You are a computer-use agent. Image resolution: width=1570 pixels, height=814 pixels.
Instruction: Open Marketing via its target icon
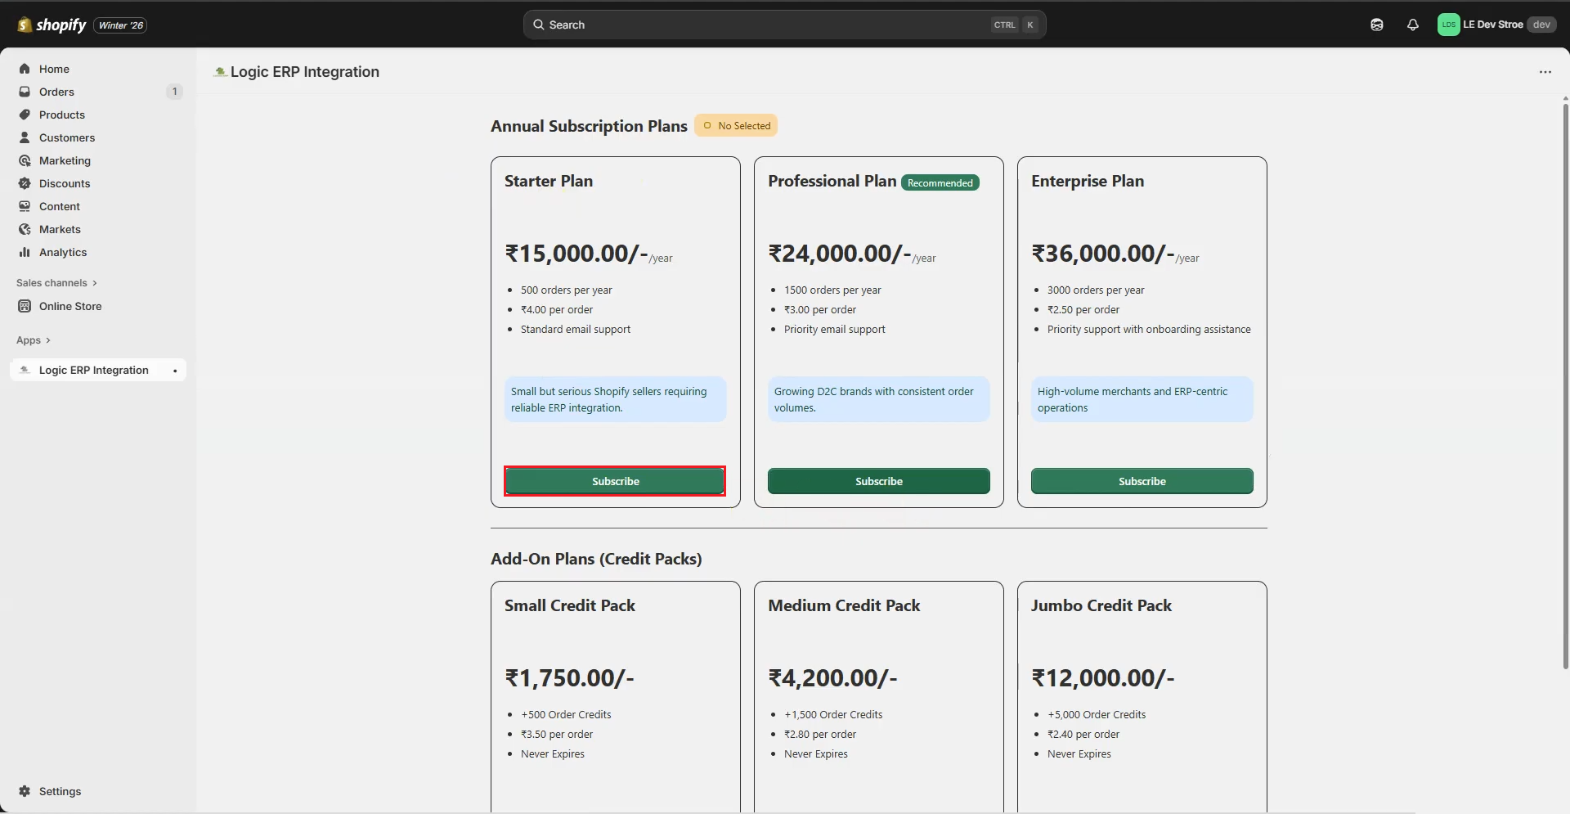click(x=25, y=160)
